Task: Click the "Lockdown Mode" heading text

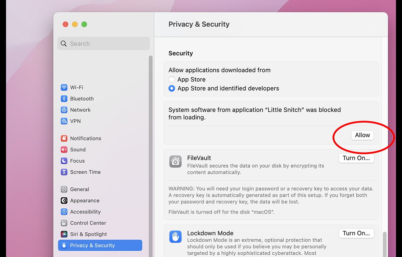Action: pos(210,233)
